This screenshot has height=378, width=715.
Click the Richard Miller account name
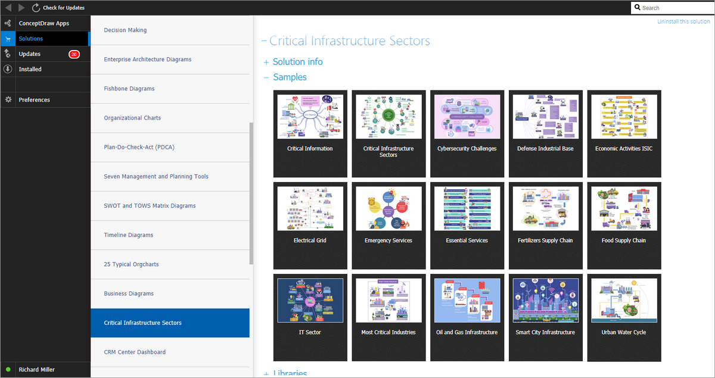(36, 370)
